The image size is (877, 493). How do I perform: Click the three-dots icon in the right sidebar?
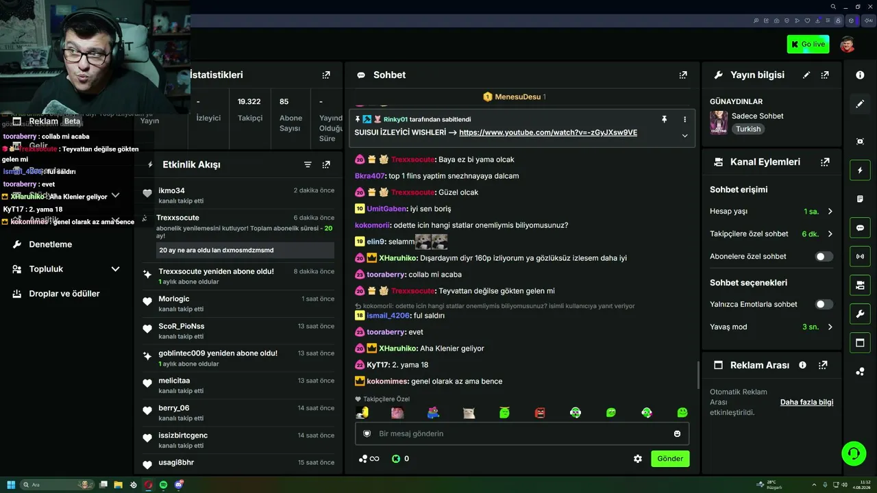click(860, 371)
